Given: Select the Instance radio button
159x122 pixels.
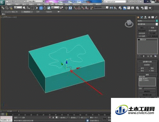Looking at the screenshot, I should tap(149, 71).
